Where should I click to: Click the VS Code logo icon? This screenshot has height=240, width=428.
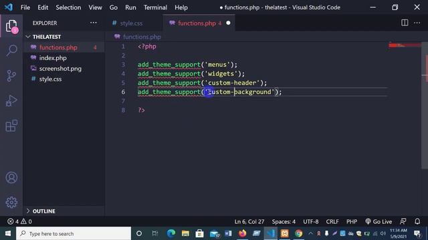click(x=9, y=7)
